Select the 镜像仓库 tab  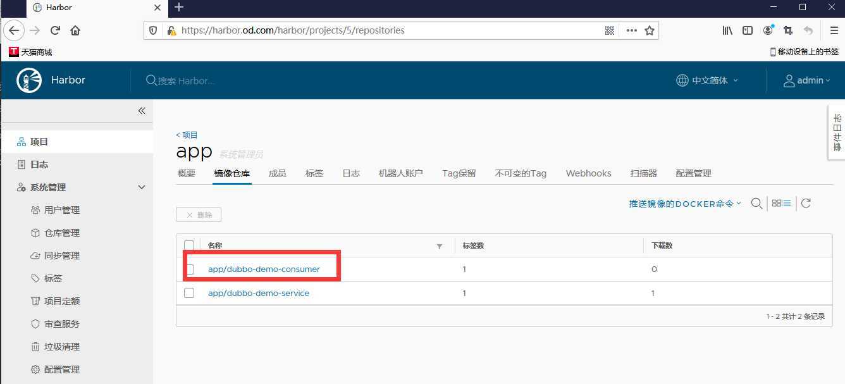pos(232,173)
